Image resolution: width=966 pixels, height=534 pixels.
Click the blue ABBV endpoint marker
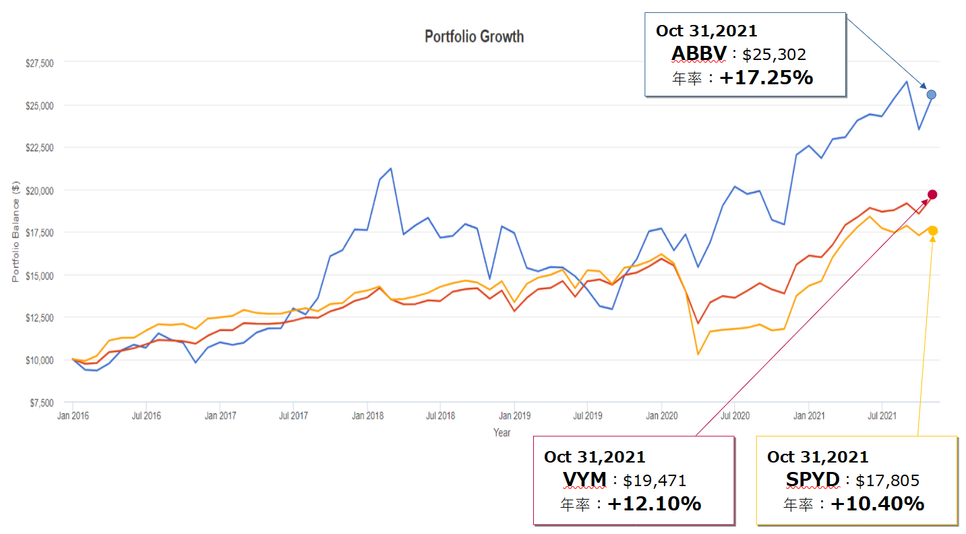click(x=932, y=94)
